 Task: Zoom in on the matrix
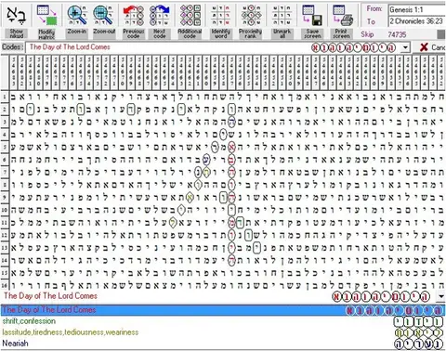(77, 21)
